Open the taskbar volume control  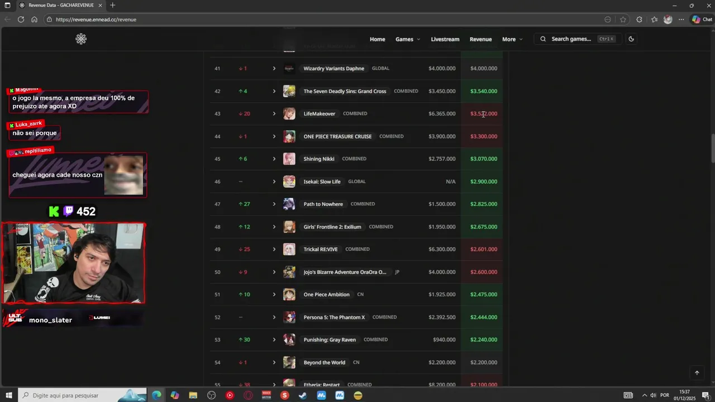653,395
